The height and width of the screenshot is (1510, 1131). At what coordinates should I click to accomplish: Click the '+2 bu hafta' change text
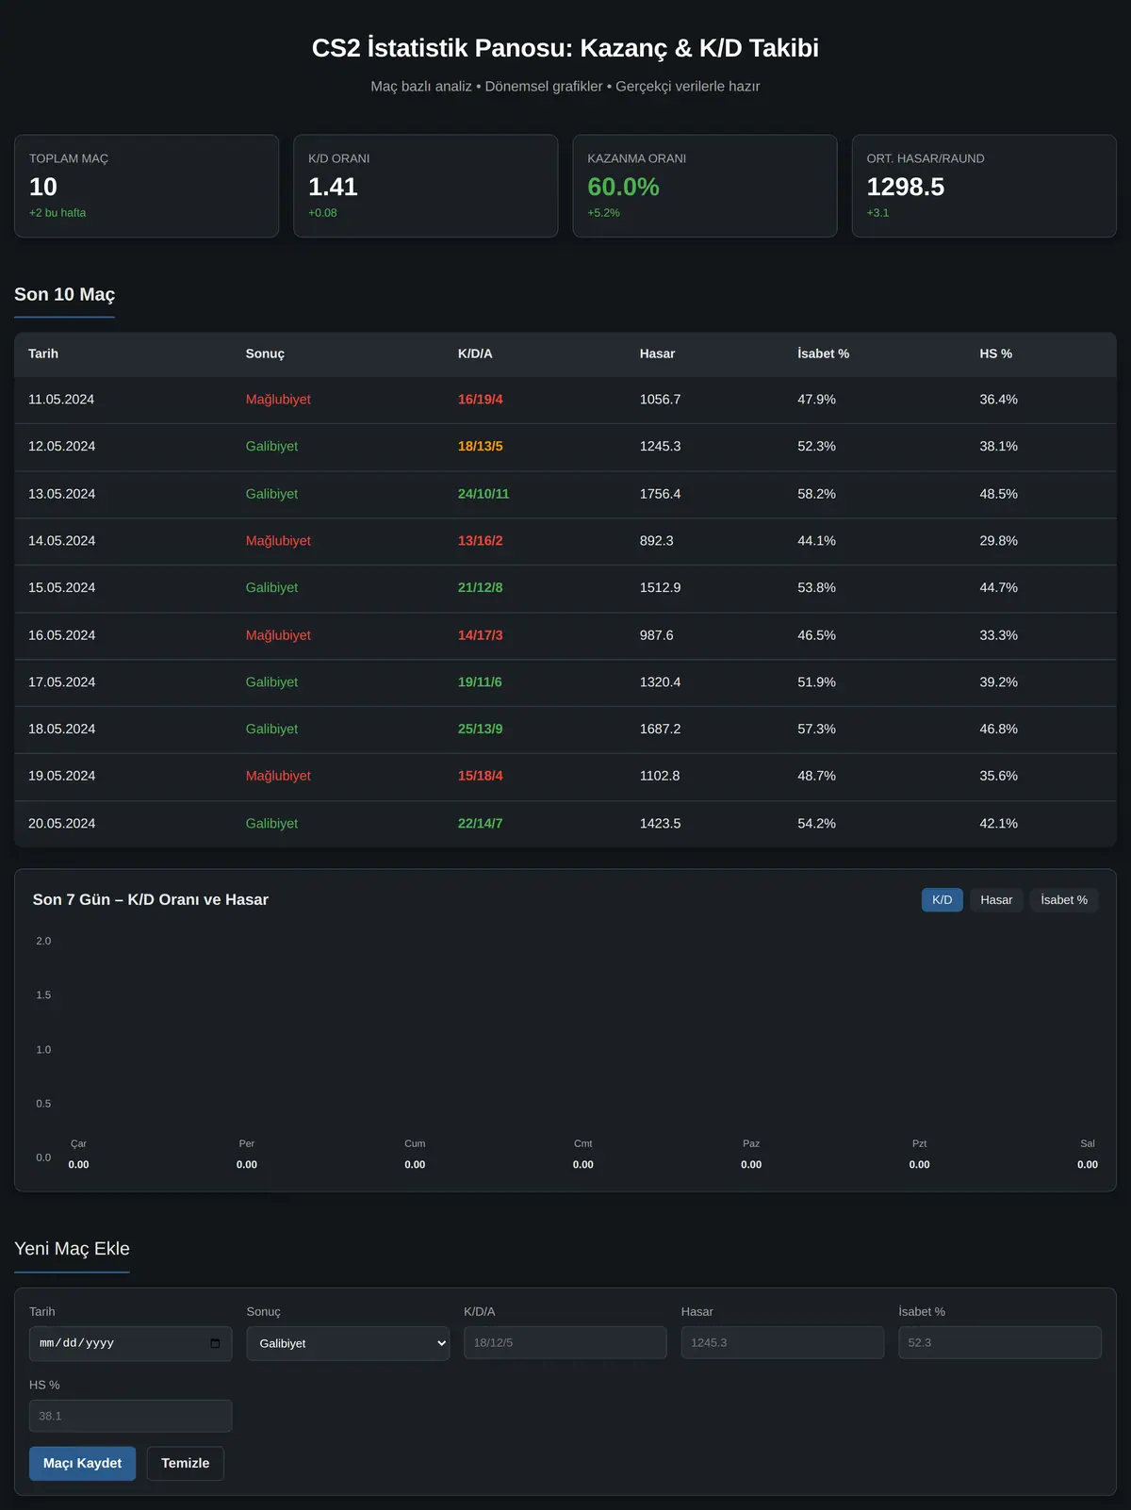[57, 213]
